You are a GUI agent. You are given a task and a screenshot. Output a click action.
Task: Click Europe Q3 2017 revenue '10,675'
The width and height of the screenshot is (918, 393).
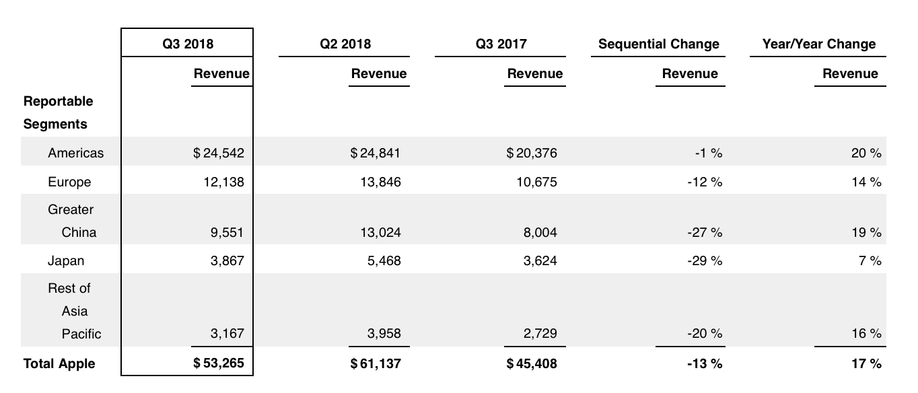pyautogui.click(x=536, y=182)
